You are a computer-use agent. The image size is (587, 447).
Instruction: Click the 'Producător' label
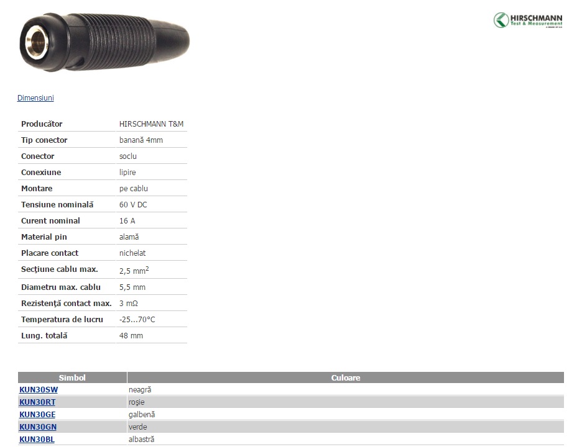[42, 124]
